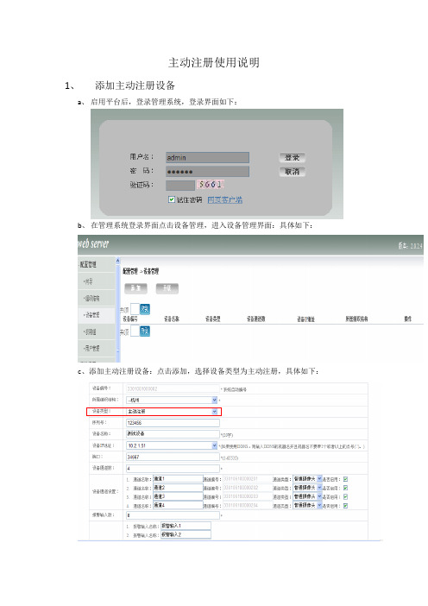The height and width of the screenshot is (606, 428).
Task: Open the IP address dropdown showing 10.2.1.51
Action: point(172,445)
